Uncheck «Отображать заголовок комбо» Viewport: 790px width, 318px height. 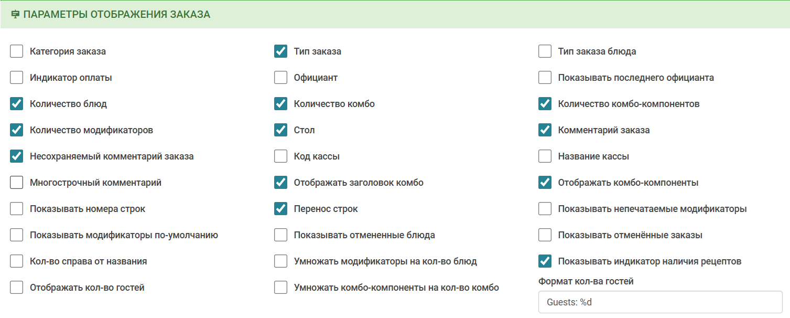[281, 183]
